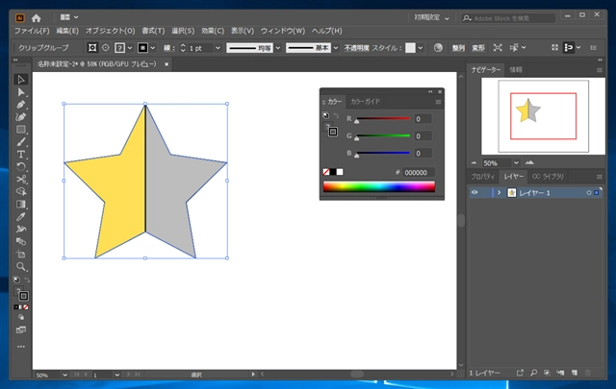Open Navigator zoom level dropdown
The height and width of the screenshot is (389, 616).
click(516, 162)
